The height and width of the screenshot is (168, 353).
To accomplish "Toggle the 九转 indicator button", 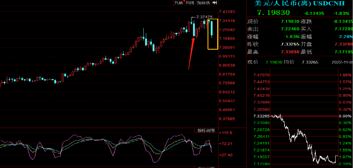I will (x=179, y=3).
